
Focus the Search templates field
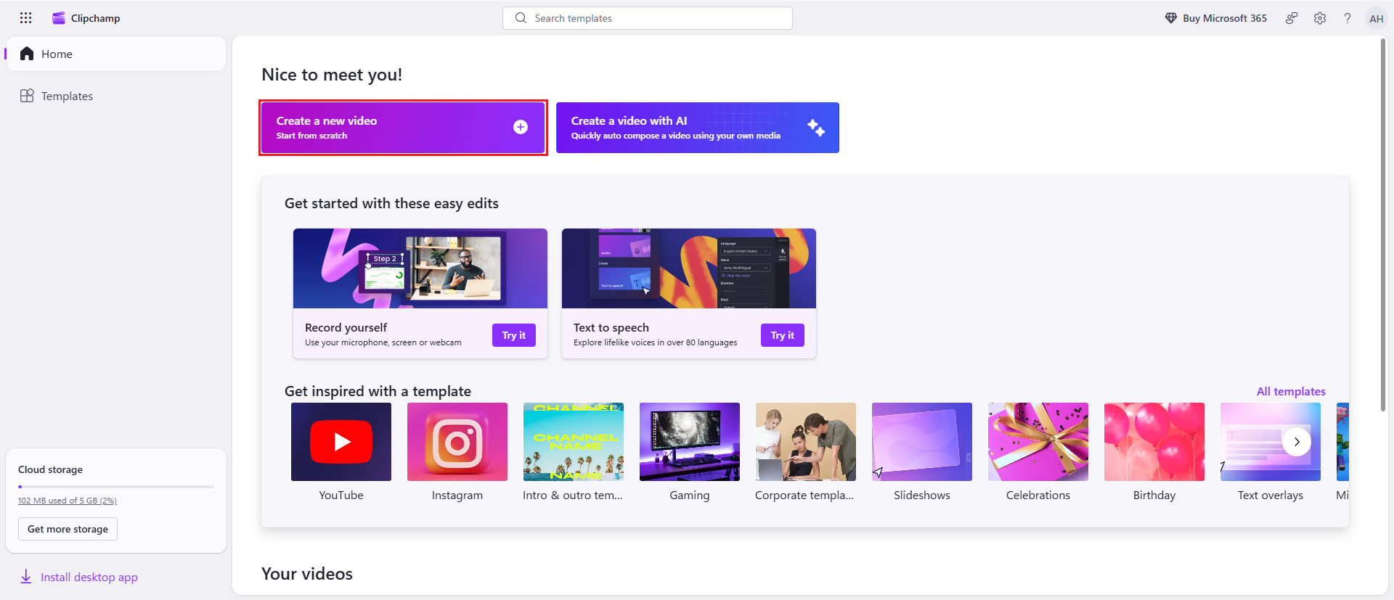tap(648, 18)
